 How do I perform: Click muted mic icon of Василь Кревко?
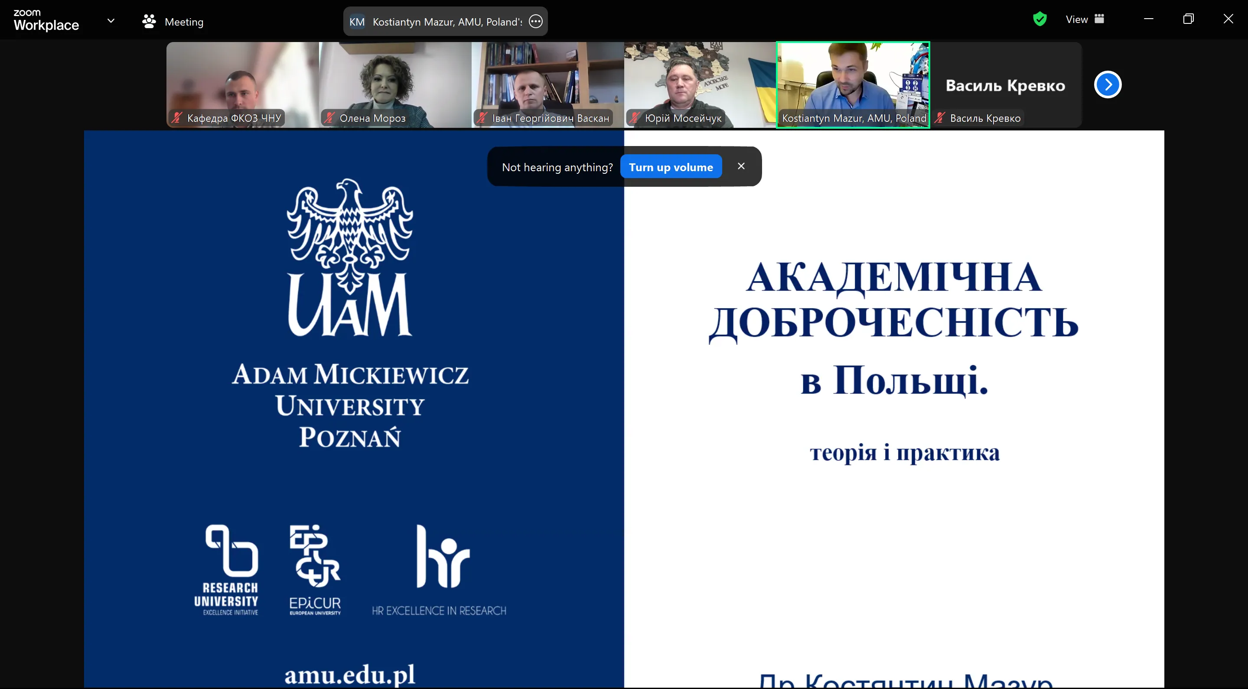point(940,118)
